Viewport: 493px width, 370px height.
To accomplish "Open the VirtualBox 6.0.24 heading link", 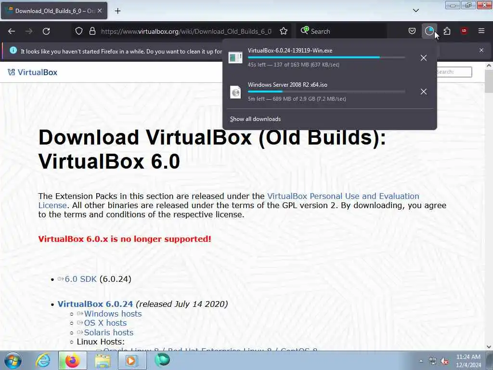I will [x=95, y=304].
